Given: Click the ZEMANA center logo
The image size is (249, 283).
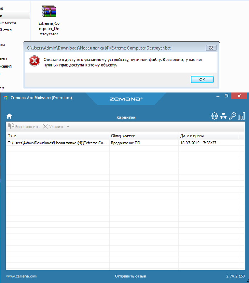Looking at the screenshot, I should (126, 99).
